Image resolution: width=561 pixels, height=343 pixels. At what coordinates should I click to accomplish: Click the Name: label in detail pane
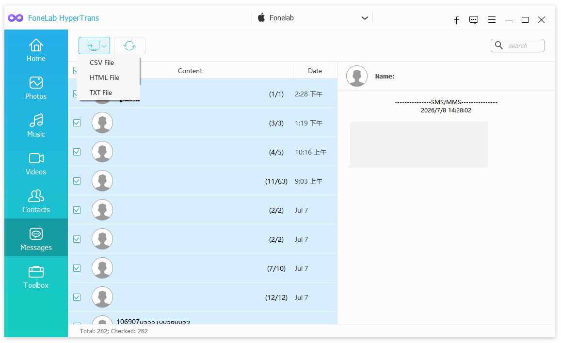point(385,77)
